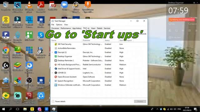200x112 pixels.
Task: Collapse Task Manager with Fewer details
Action: pyautogui.click(x=58, y=101)
